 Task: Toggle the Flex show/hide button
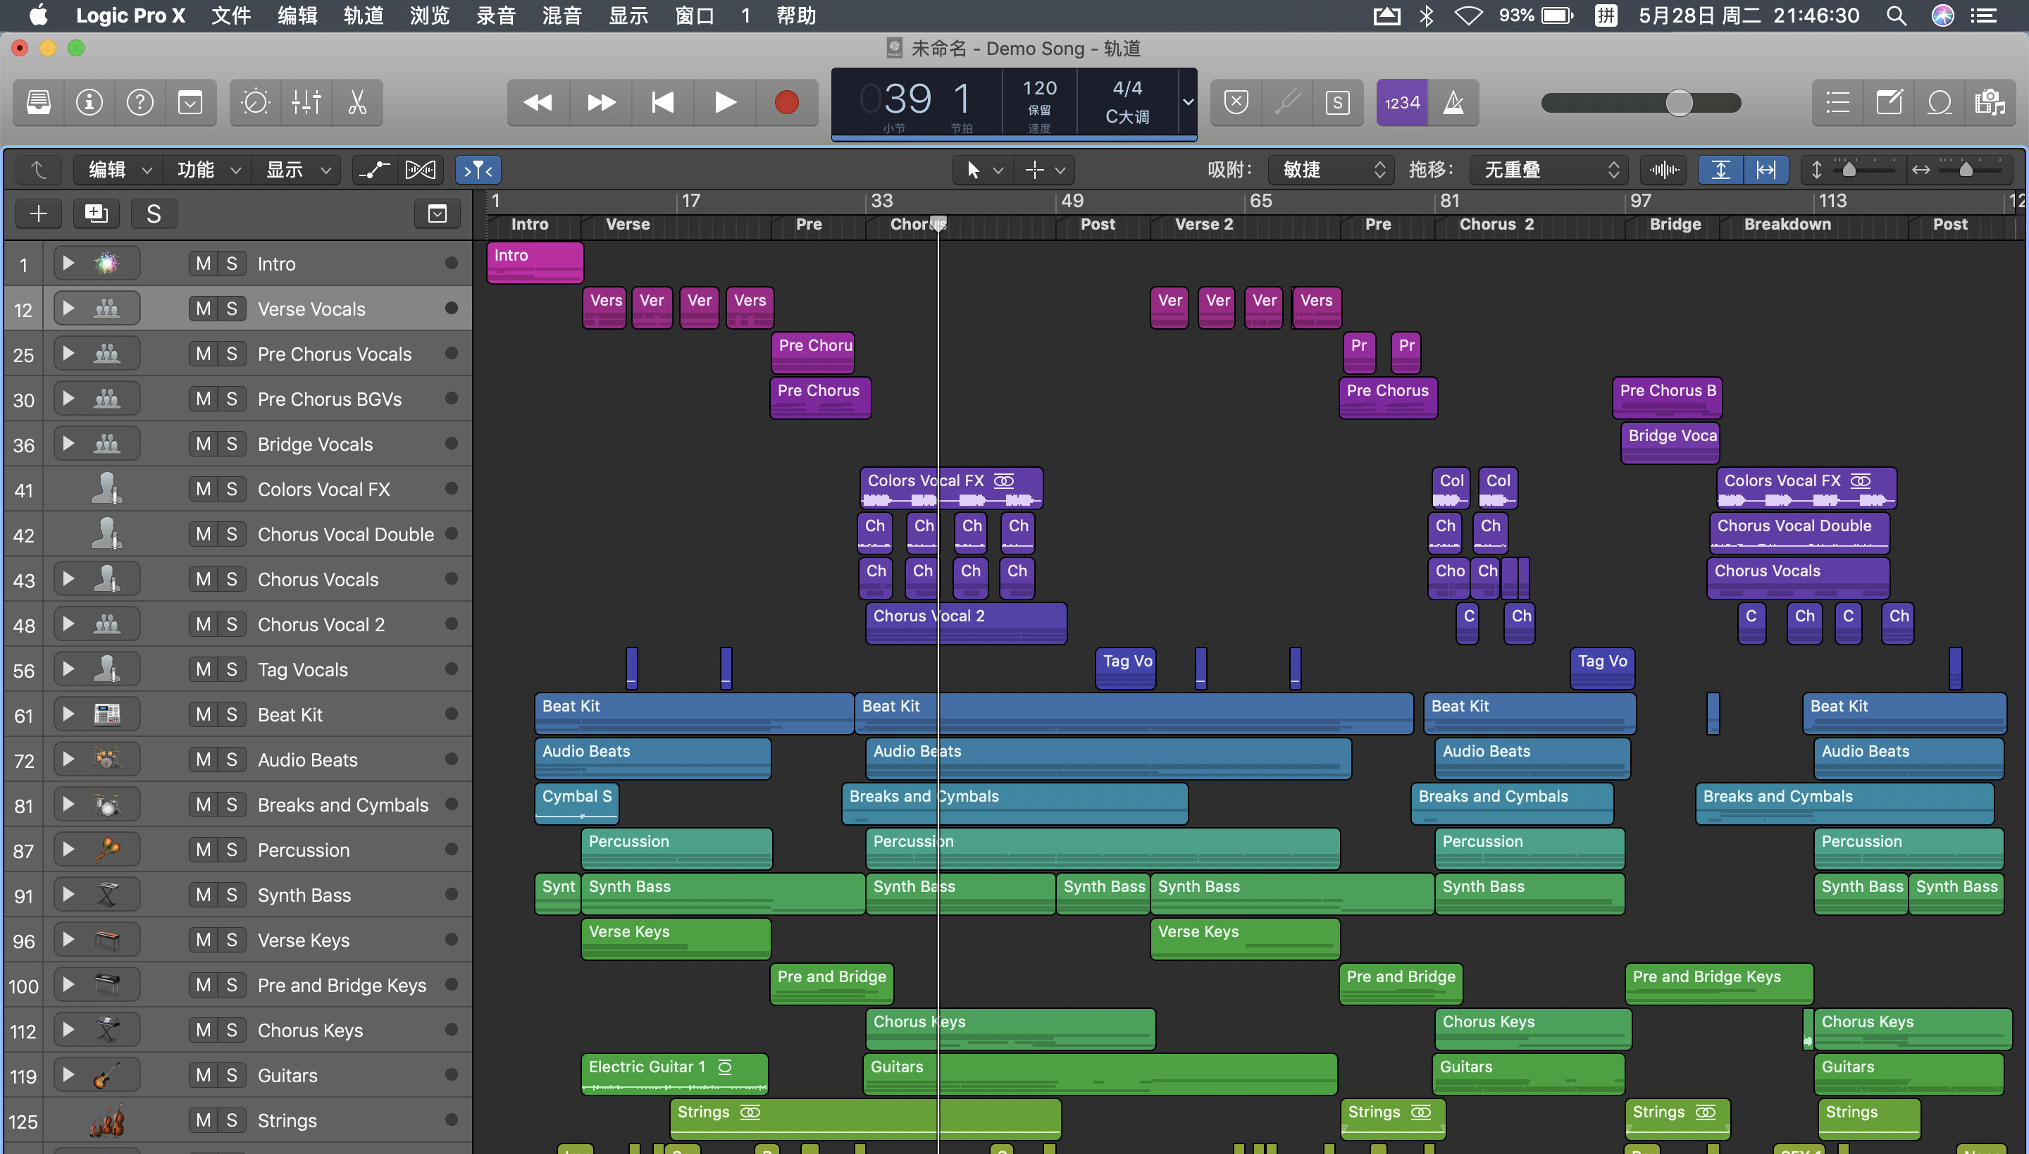[x=420, y=170]
